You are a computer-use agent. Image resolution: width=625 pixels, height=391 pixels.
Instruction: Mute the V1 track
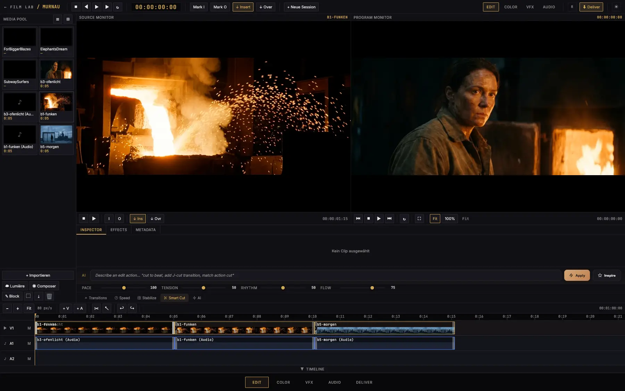click(x=29, y=328)
